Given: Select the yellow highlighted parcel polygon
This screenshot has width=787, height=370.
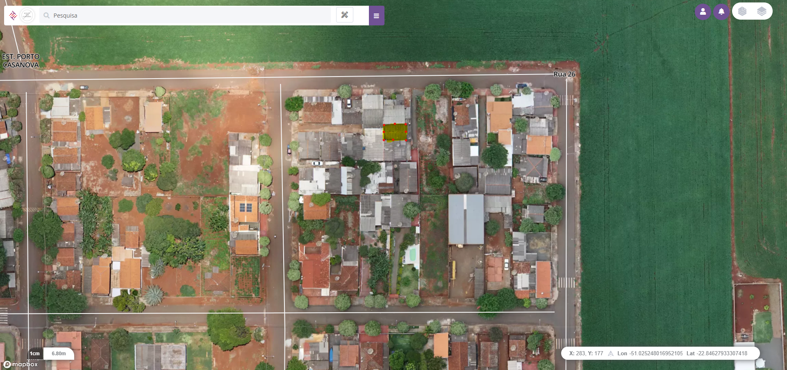Looking at the screenshot, I should coord(395,132).
